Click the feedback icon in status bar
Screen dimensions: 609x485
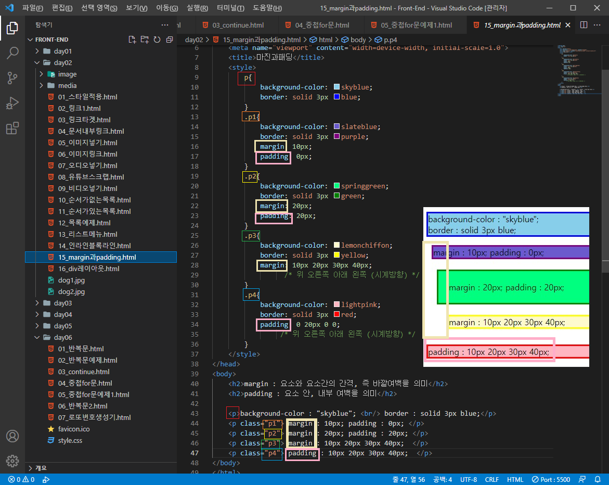582,480
